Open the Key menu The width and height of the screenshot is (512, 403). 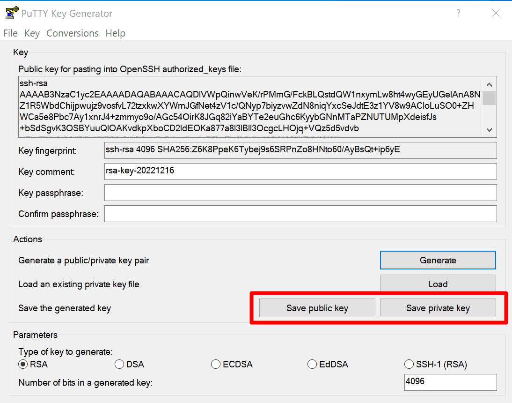pos(32,33)
